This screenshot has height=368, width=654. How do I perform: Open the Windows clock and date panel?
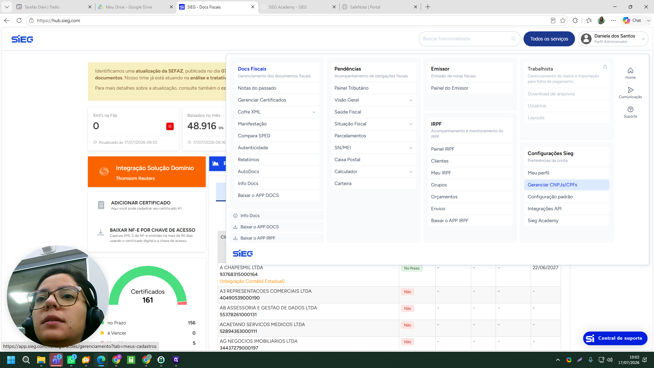point(629,360)
